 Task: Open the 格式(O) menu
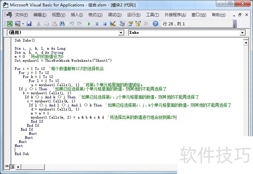(95, 15)
